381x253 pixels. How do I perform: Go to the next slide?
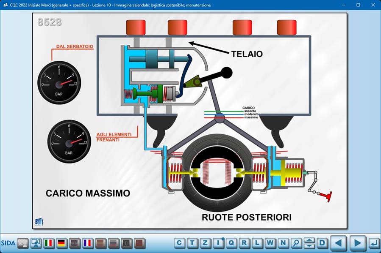click(x=357, y=243)
